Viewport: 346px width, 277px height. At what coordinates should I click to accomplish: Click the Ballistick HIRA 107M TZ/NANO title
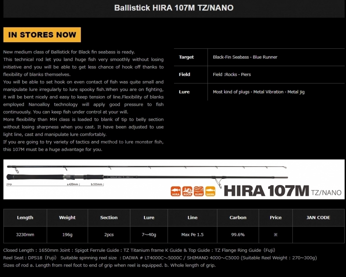(x=174, y=8)
